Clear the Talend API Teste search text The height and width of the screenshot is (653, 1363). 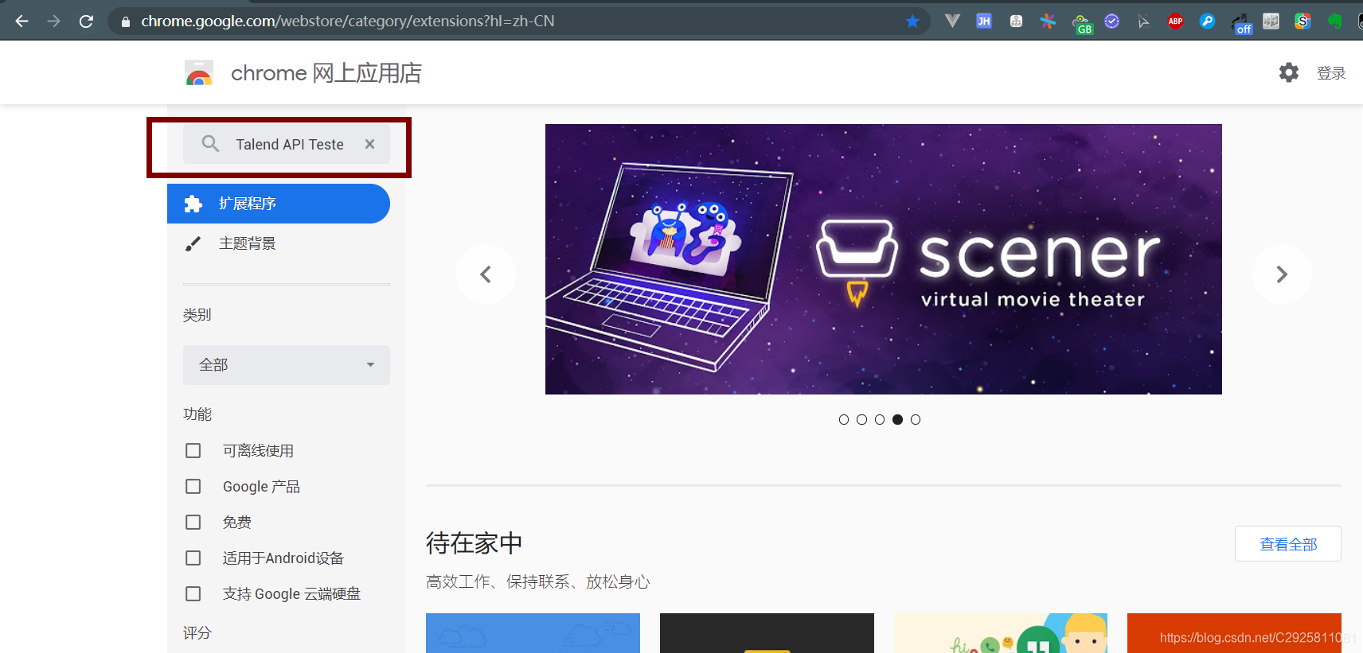click(x=369, y=144)
